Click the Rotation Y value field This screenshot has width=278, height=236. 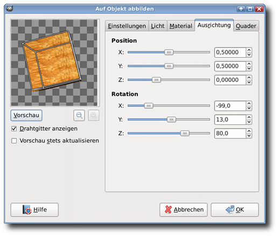pyautogui.click(x=230, y=120)
